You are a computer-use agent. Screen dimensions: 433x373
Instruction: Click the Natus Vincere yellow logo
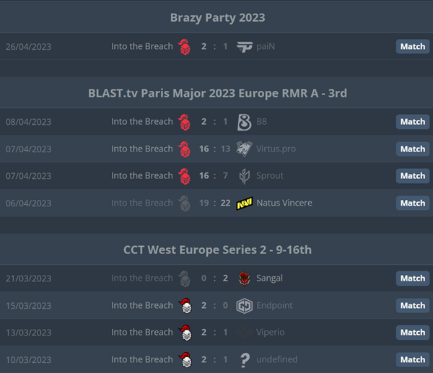tap(245, 203)
